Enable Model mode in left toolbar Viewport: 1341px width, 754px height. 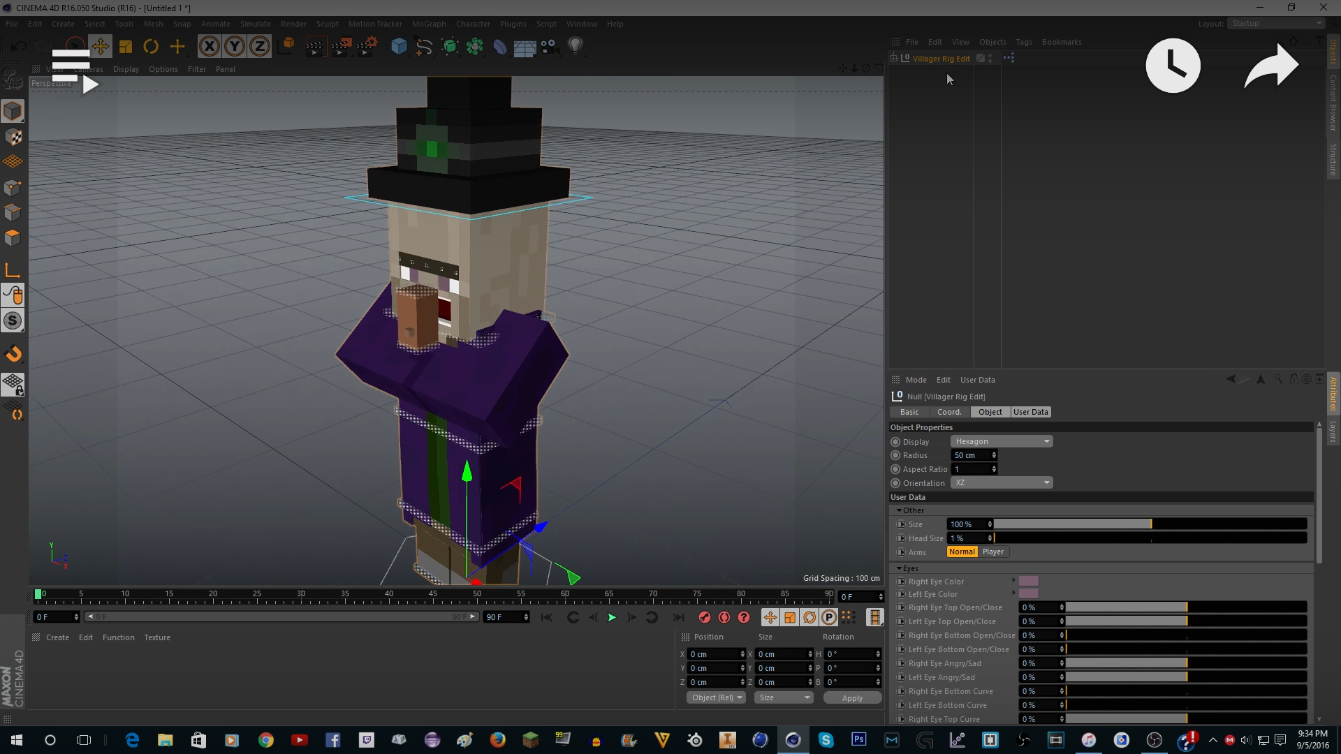[13, 111]
